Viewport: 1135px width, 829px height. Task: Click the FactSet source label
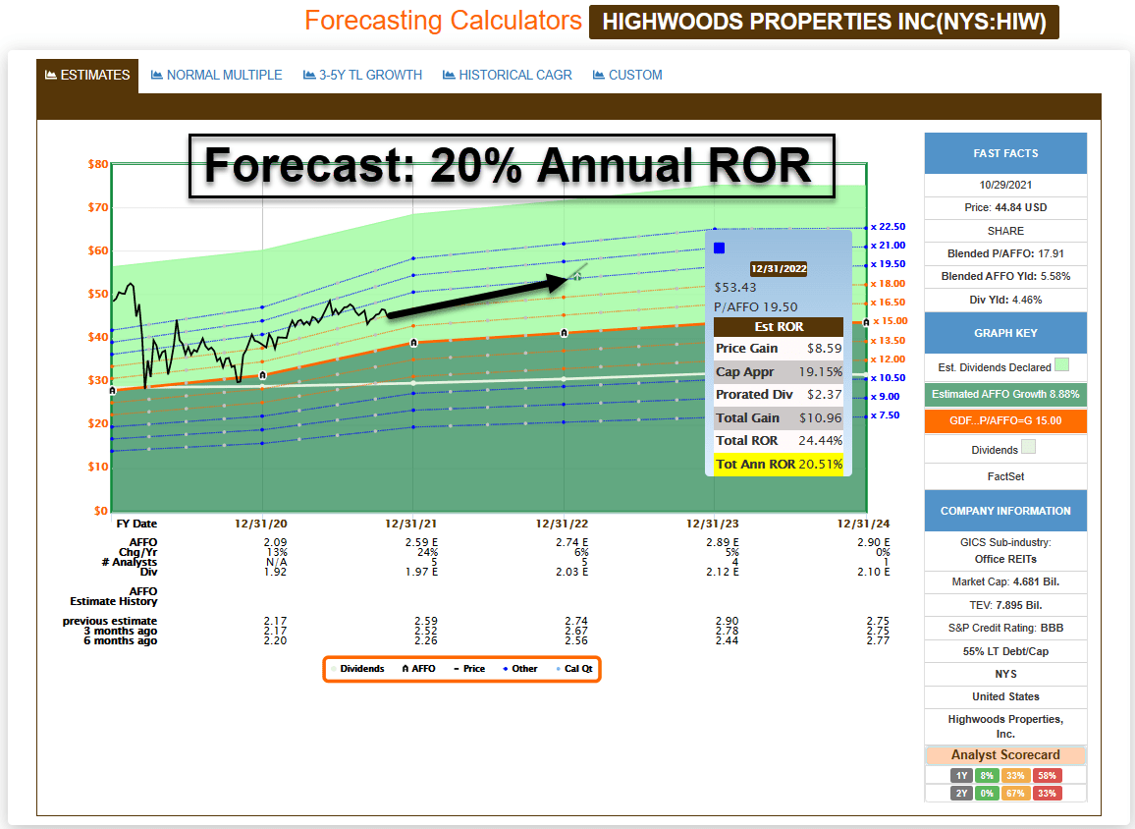[1005, 476]
